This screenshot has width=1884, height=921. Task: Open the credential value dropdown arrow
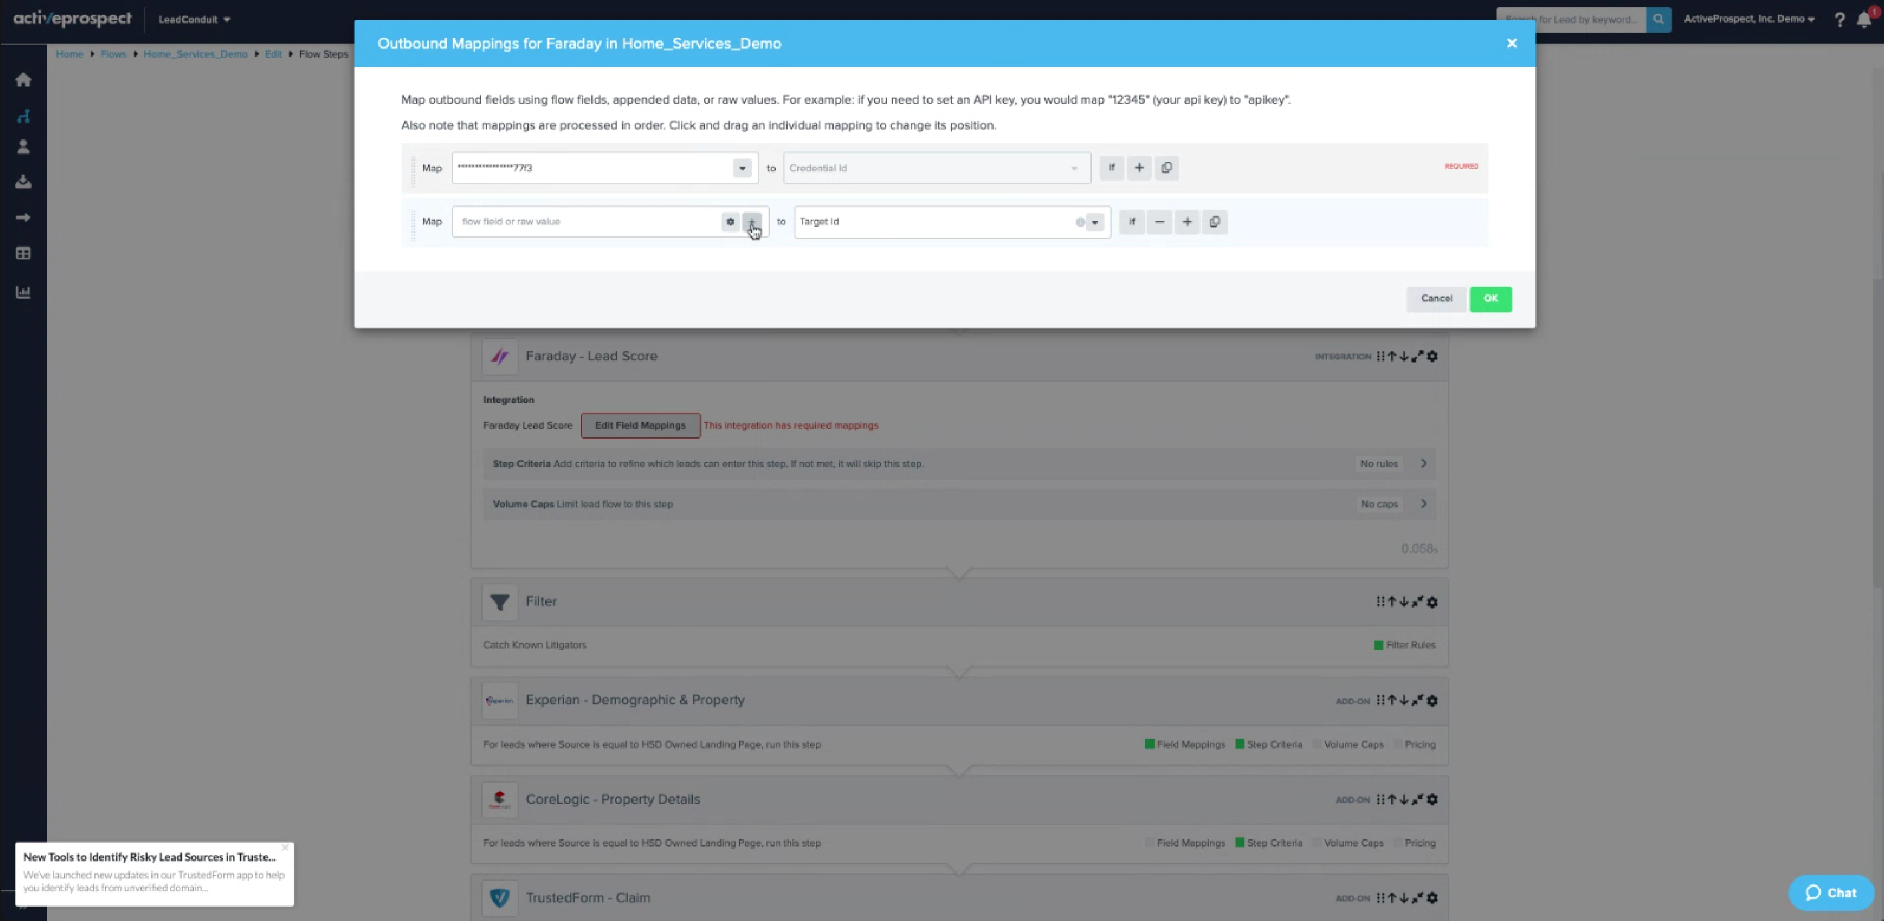point(742,168)
